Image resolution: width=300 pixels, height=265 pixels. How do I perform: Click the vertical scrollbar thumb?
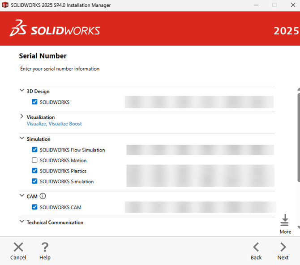tap(299, 138)
